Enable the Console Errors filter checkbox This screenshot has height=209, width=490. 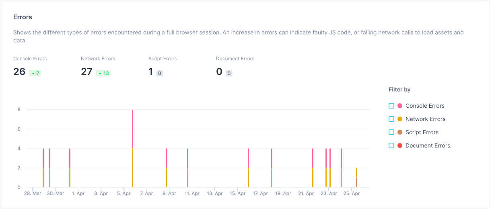[391, 106]
